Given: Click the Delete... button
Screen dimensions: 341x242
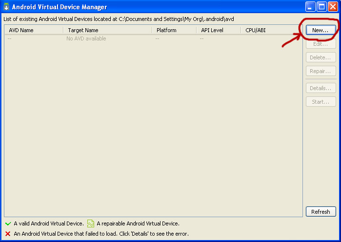Looking at the screenshot, I should tap(321, 57).
